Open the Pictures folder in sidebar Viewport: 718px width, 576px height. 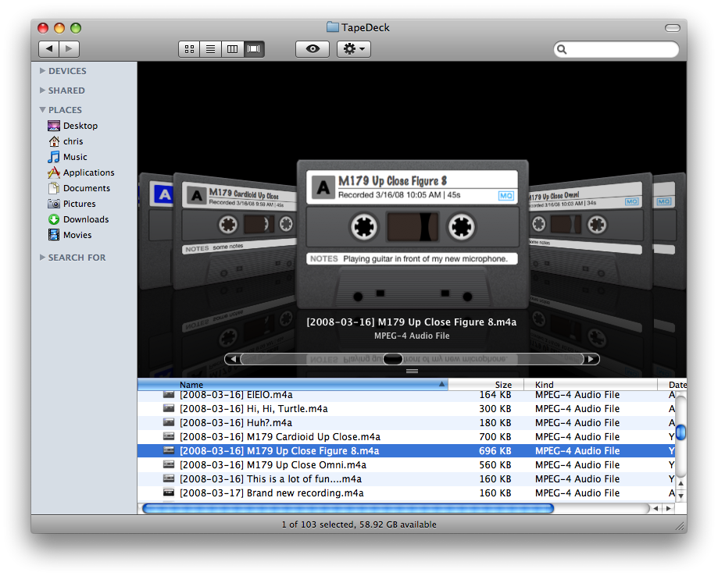[x=72, y=204]
